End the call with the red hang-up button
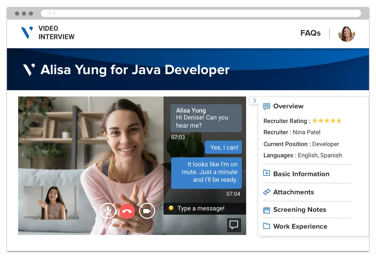 coord(127,211)
